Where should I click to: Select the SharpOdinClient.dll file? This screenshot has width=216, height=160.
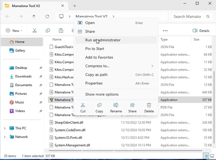tap(66, 122)
